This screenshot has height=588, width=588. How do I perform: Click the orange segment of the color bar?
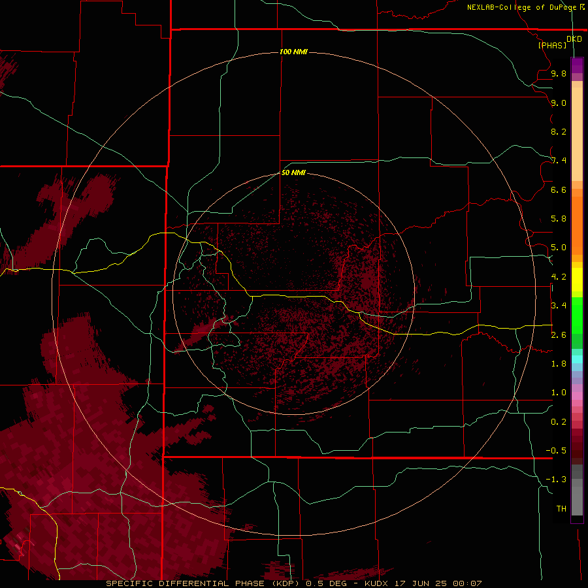pos(577,225)
